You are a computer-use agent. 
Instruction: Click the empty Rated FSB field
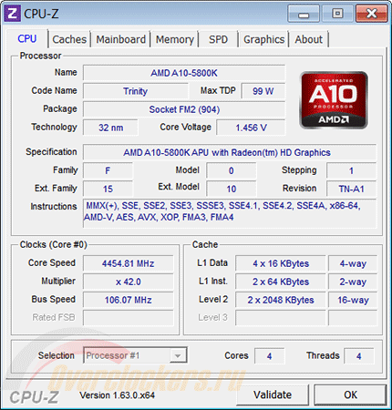(x=129, y=318)
